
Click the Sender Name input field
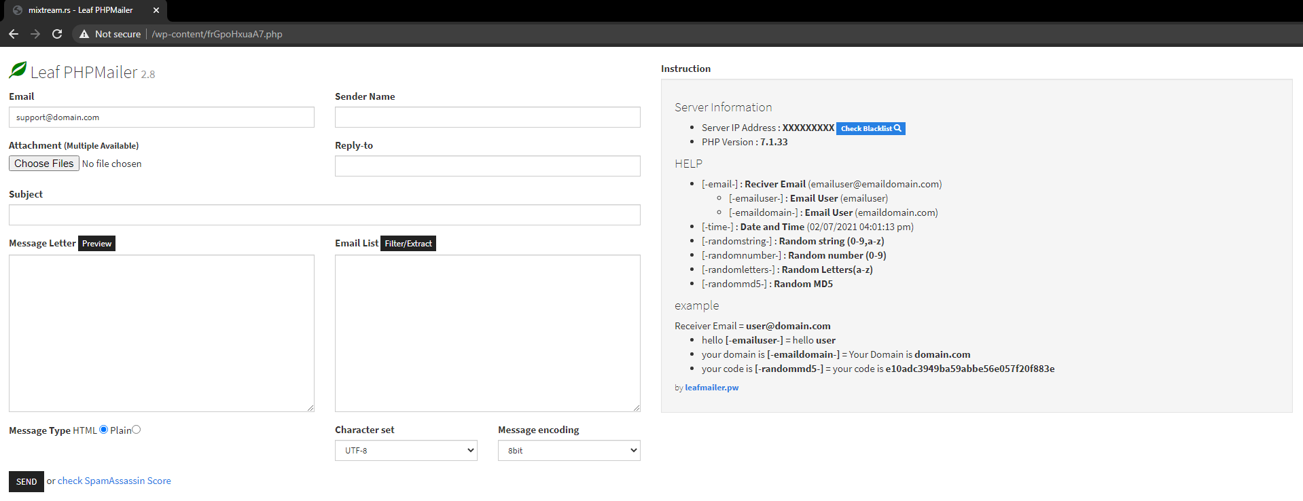[x=488, y=117]
